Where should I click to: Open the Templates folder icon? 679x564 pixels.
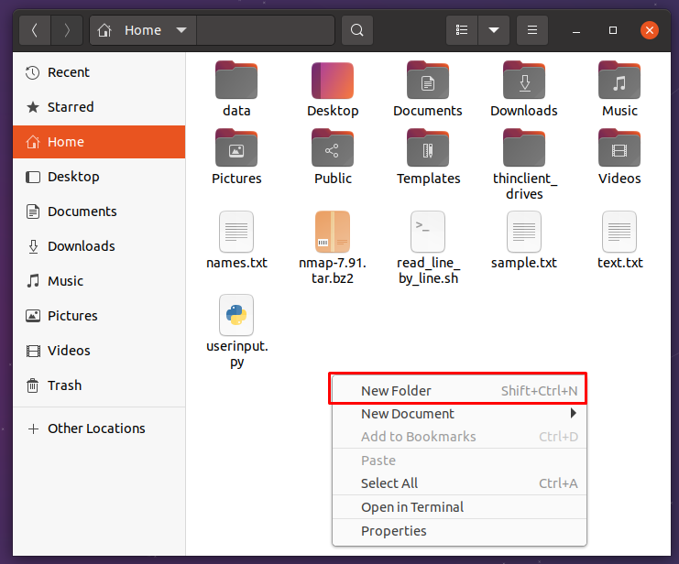[428, 148]
